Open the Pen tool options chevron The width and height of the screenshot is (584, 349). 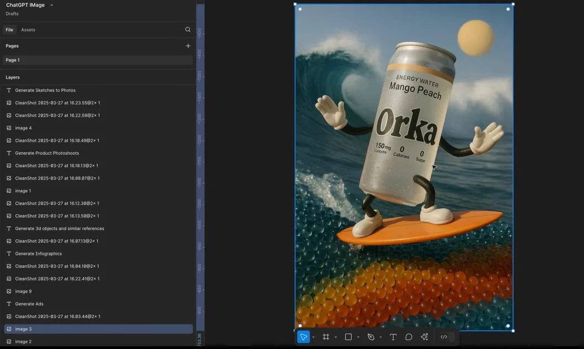(381, 337)
